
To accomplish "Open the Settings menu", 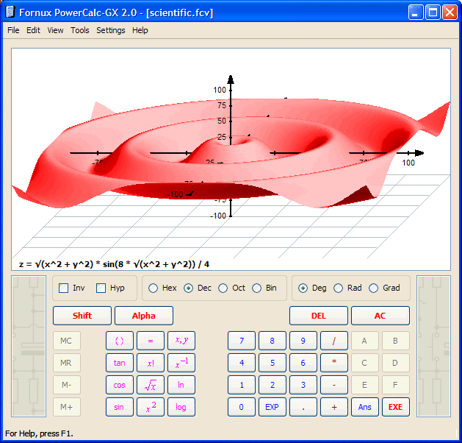I will coord(111,30).
